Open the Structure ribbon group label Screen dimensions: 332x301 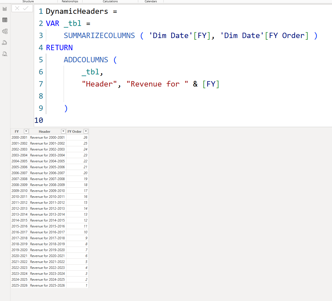pos(28,1)
